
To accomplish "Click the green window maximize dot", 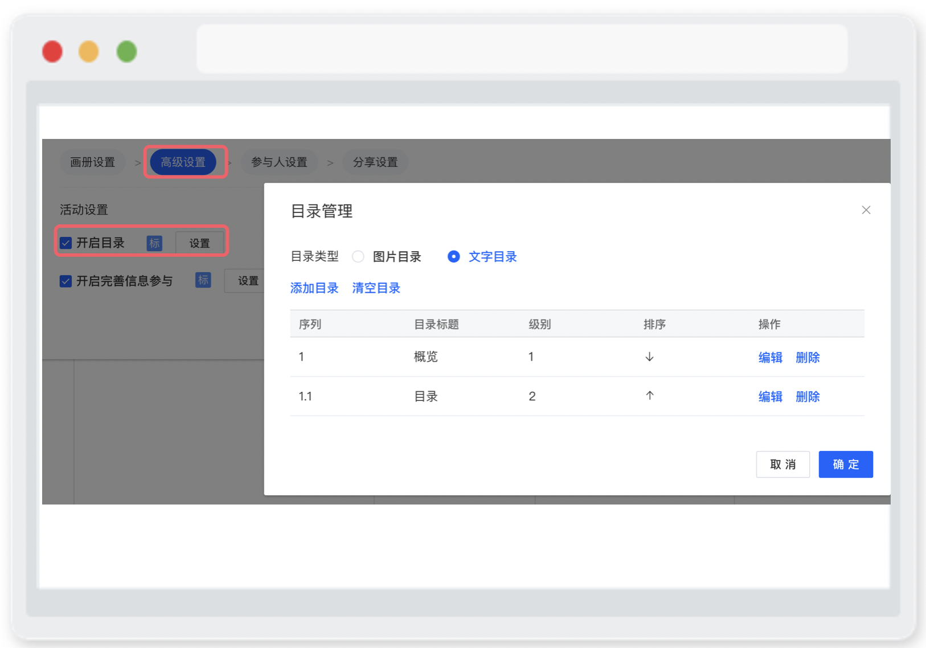I will click(126, 52).
